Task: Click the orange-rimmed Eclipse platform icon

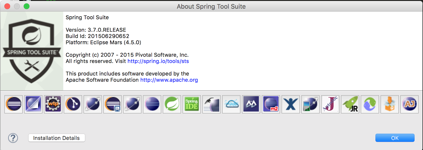Action: click(13, 104)
